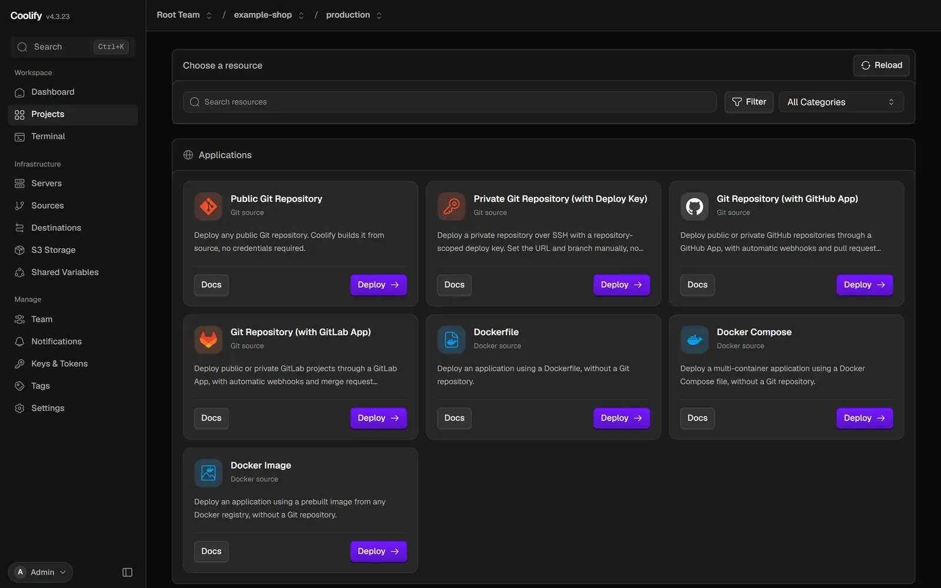Deploy a Docker Compose application
The height and width of the screenshot is (588, 941).
865,418
